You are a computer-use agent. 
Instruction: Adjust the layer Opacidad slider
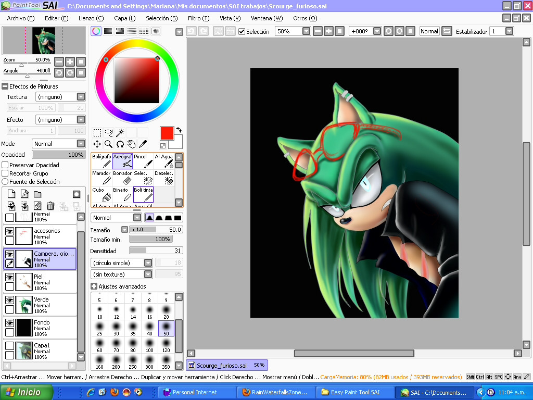pos(58,155)
